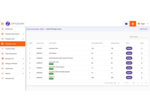Expand Manage Schedule chevron
Image resolution: width=150 pixels, height=112 pixels.
[23, 64]
